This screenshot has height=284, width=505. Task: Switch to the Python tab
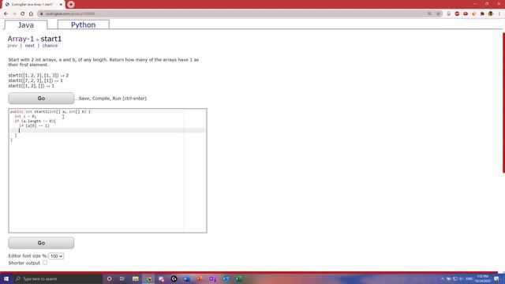point(83,24)
